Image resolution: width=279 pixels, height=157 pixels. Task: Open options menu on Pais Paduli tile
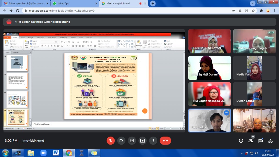point(226,113)
